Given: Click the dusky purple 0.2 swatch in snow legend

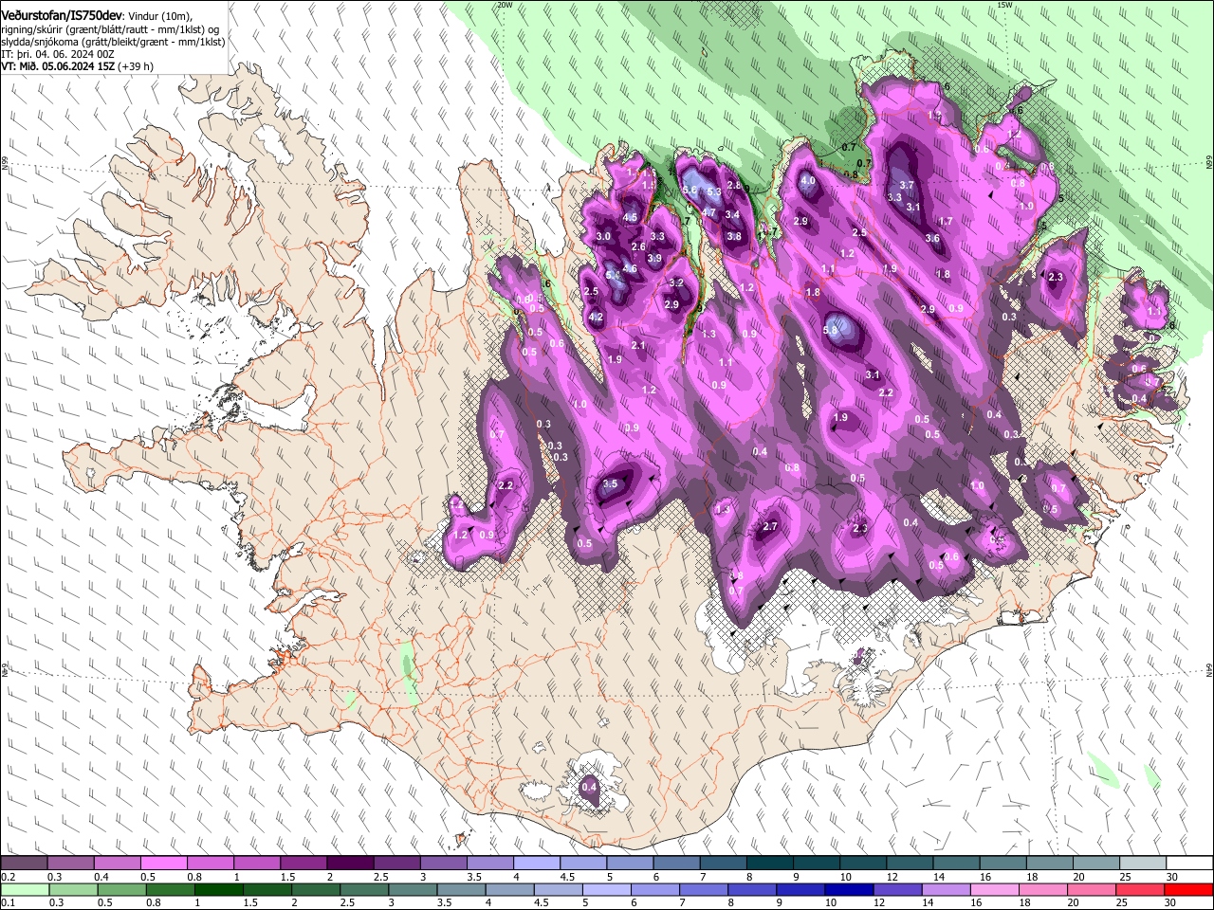Looking at the screenshot, I should point(24,863).
